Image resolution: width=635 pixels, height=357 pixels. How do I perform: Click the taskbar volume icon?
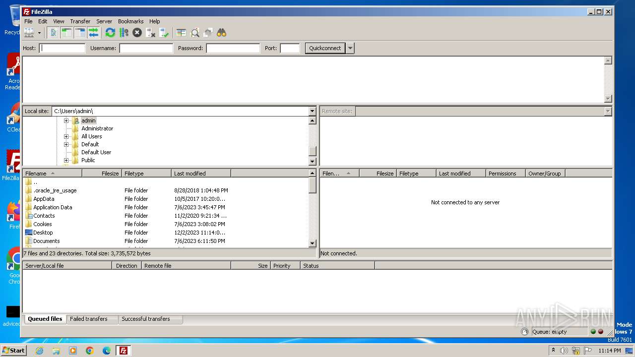click(564, 351)
